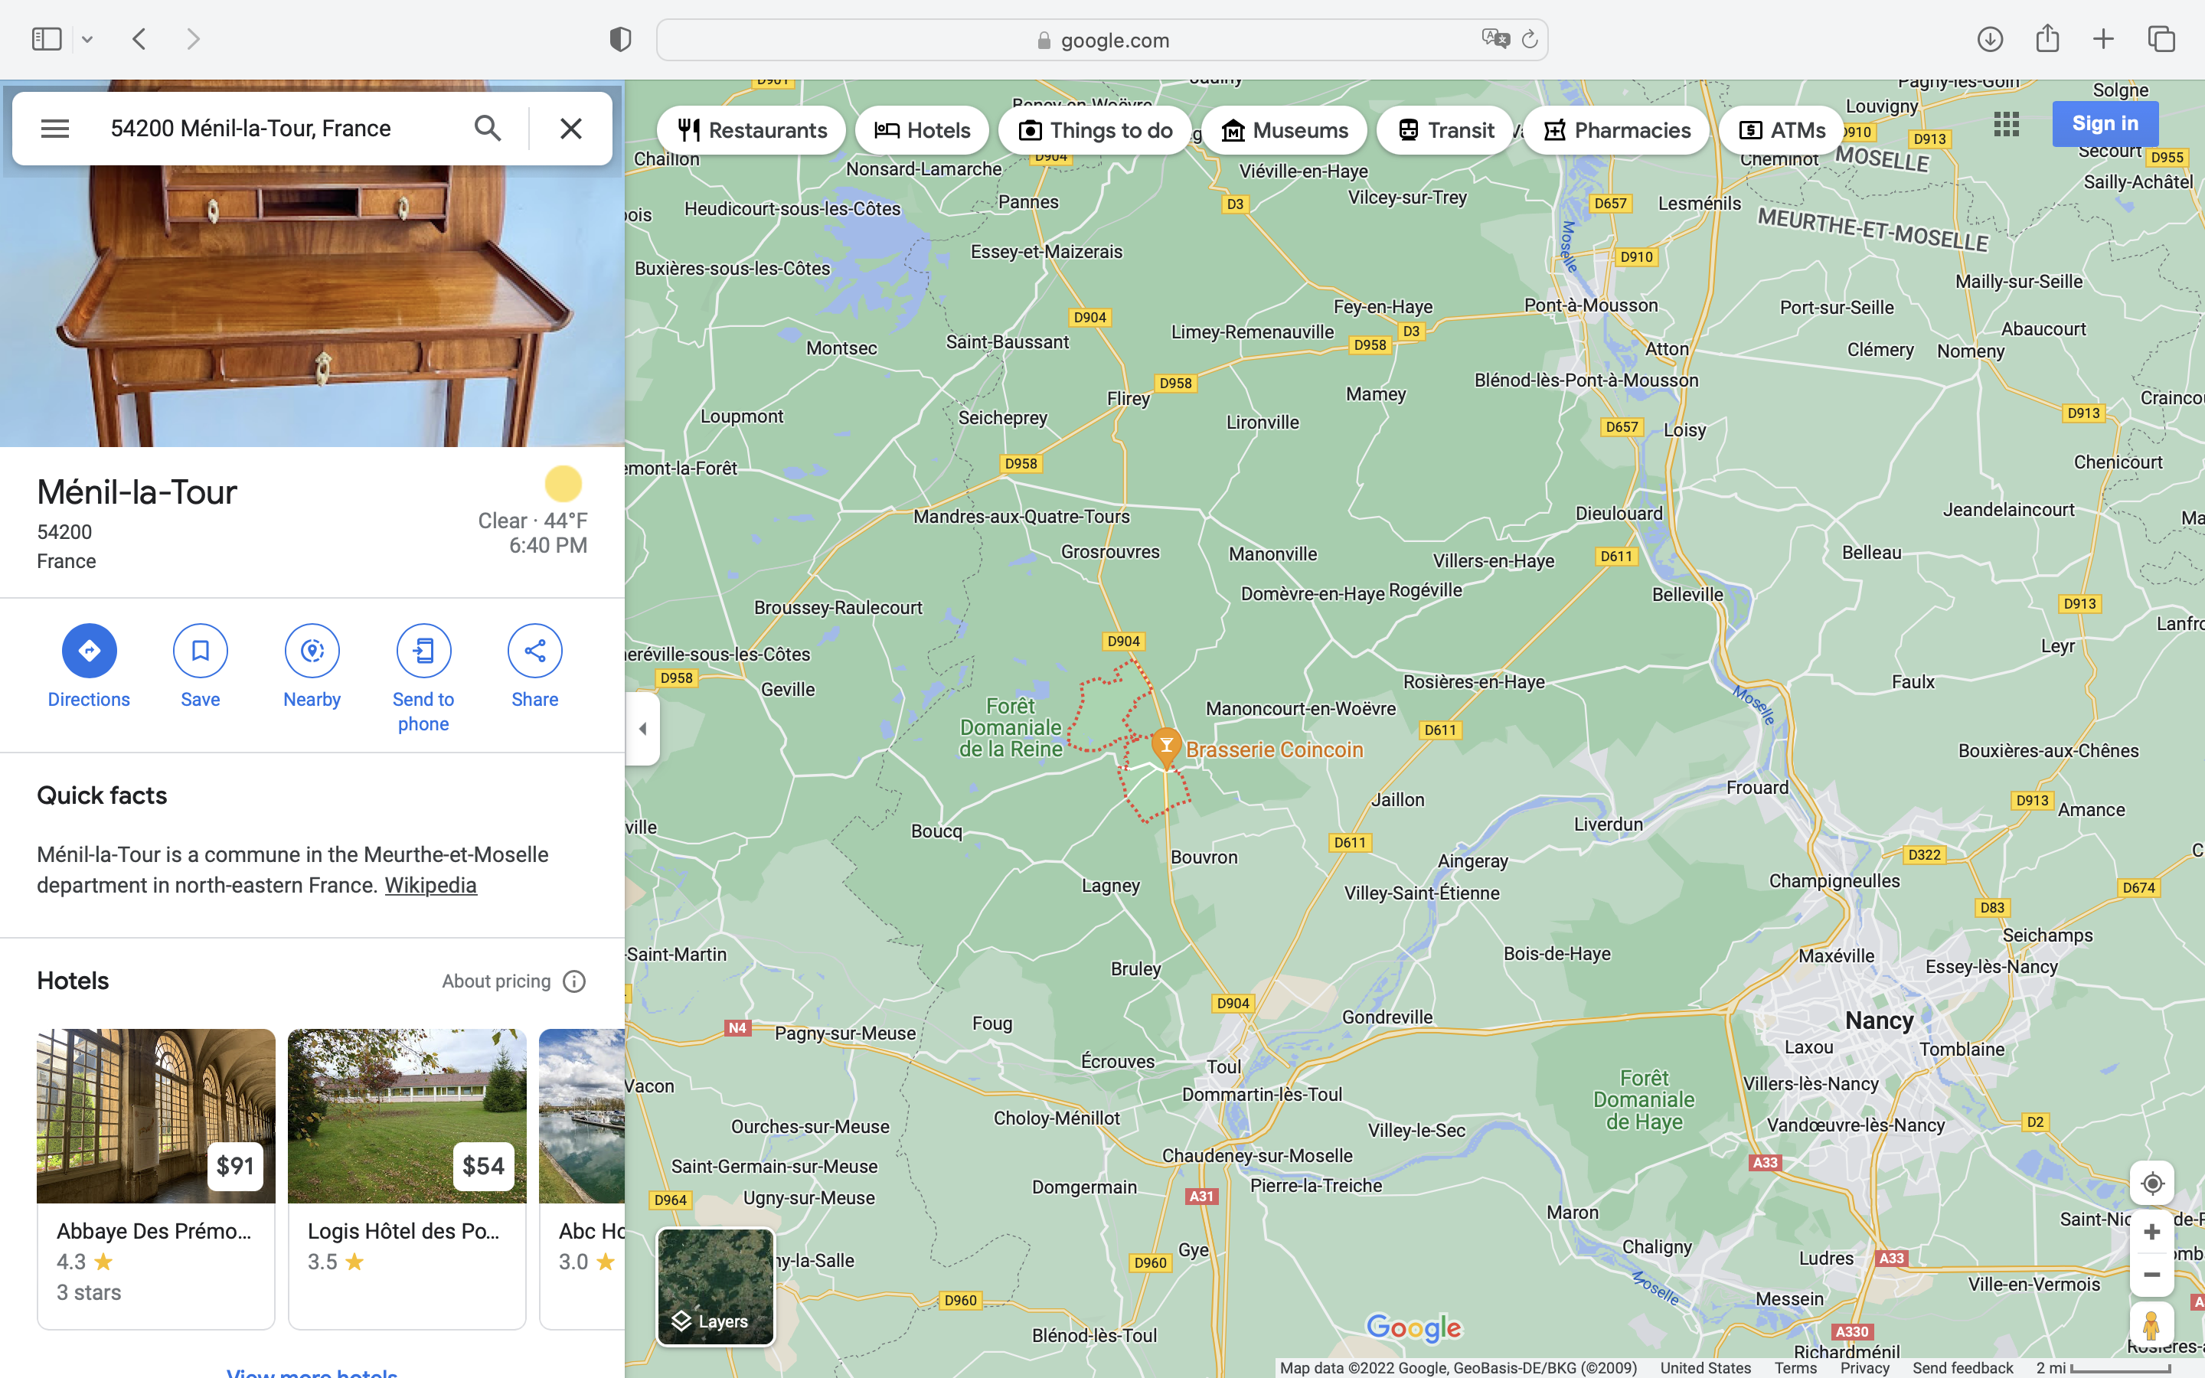Toggle the Safari sidebar
This screenshot has width=2205, height=1378.
pyautogui.click(x=47, y=39)
